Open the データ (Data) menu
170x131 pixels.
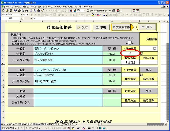point(57,6)
